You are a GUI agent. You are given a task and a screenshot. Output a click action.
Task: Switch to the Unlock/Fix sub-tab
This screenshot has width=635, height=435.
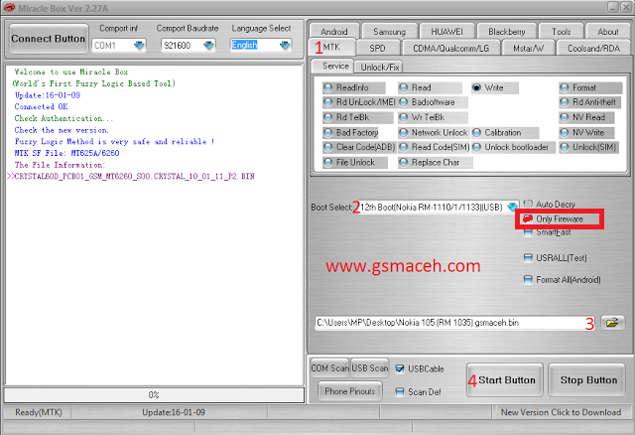click(380, 67)
